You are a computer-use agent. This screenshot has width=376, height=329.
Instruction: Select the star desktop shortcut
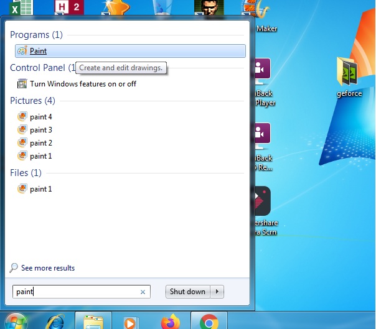point(117,7)
